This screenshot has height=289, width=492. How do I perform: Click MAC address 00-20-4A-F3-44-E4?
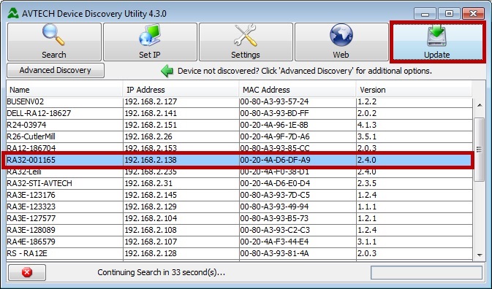click(x=274, y=242)
